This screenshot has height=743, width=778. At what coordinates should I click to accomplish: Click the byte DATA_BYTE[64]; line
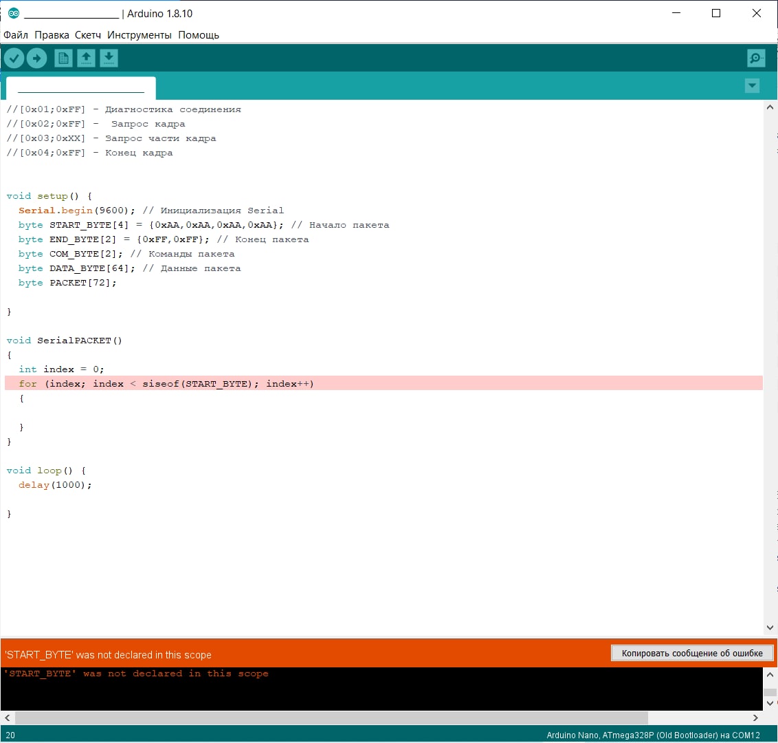click(x=129, y=268)
